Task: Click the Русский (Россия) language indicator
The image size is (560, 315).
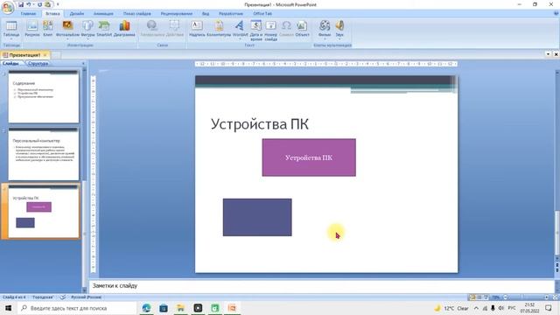Action: pos(86,297)
